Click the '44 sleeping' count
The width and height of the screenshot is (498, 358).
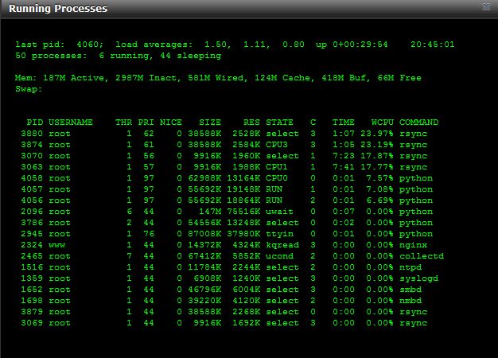[190, 56]
